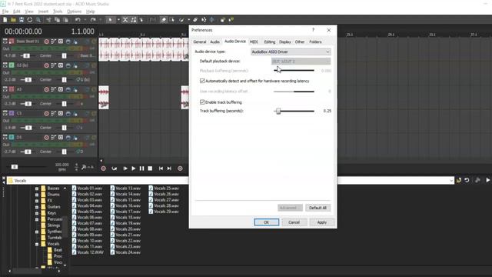
Task: Select the Vocals 01.wav file
Action: click(87, 188)
